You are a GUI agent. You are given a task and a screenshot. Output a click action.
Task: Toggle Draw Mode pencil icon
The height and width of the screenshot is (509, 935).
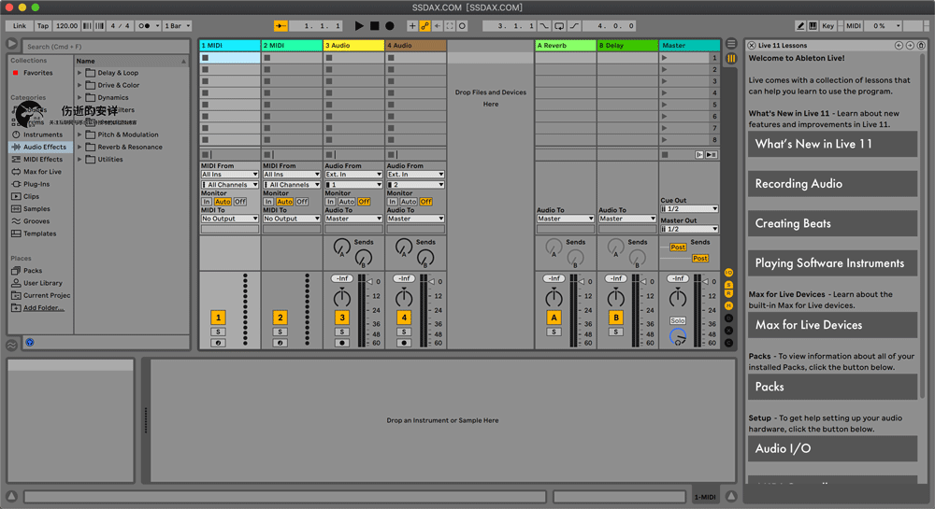tap(801, 25)
